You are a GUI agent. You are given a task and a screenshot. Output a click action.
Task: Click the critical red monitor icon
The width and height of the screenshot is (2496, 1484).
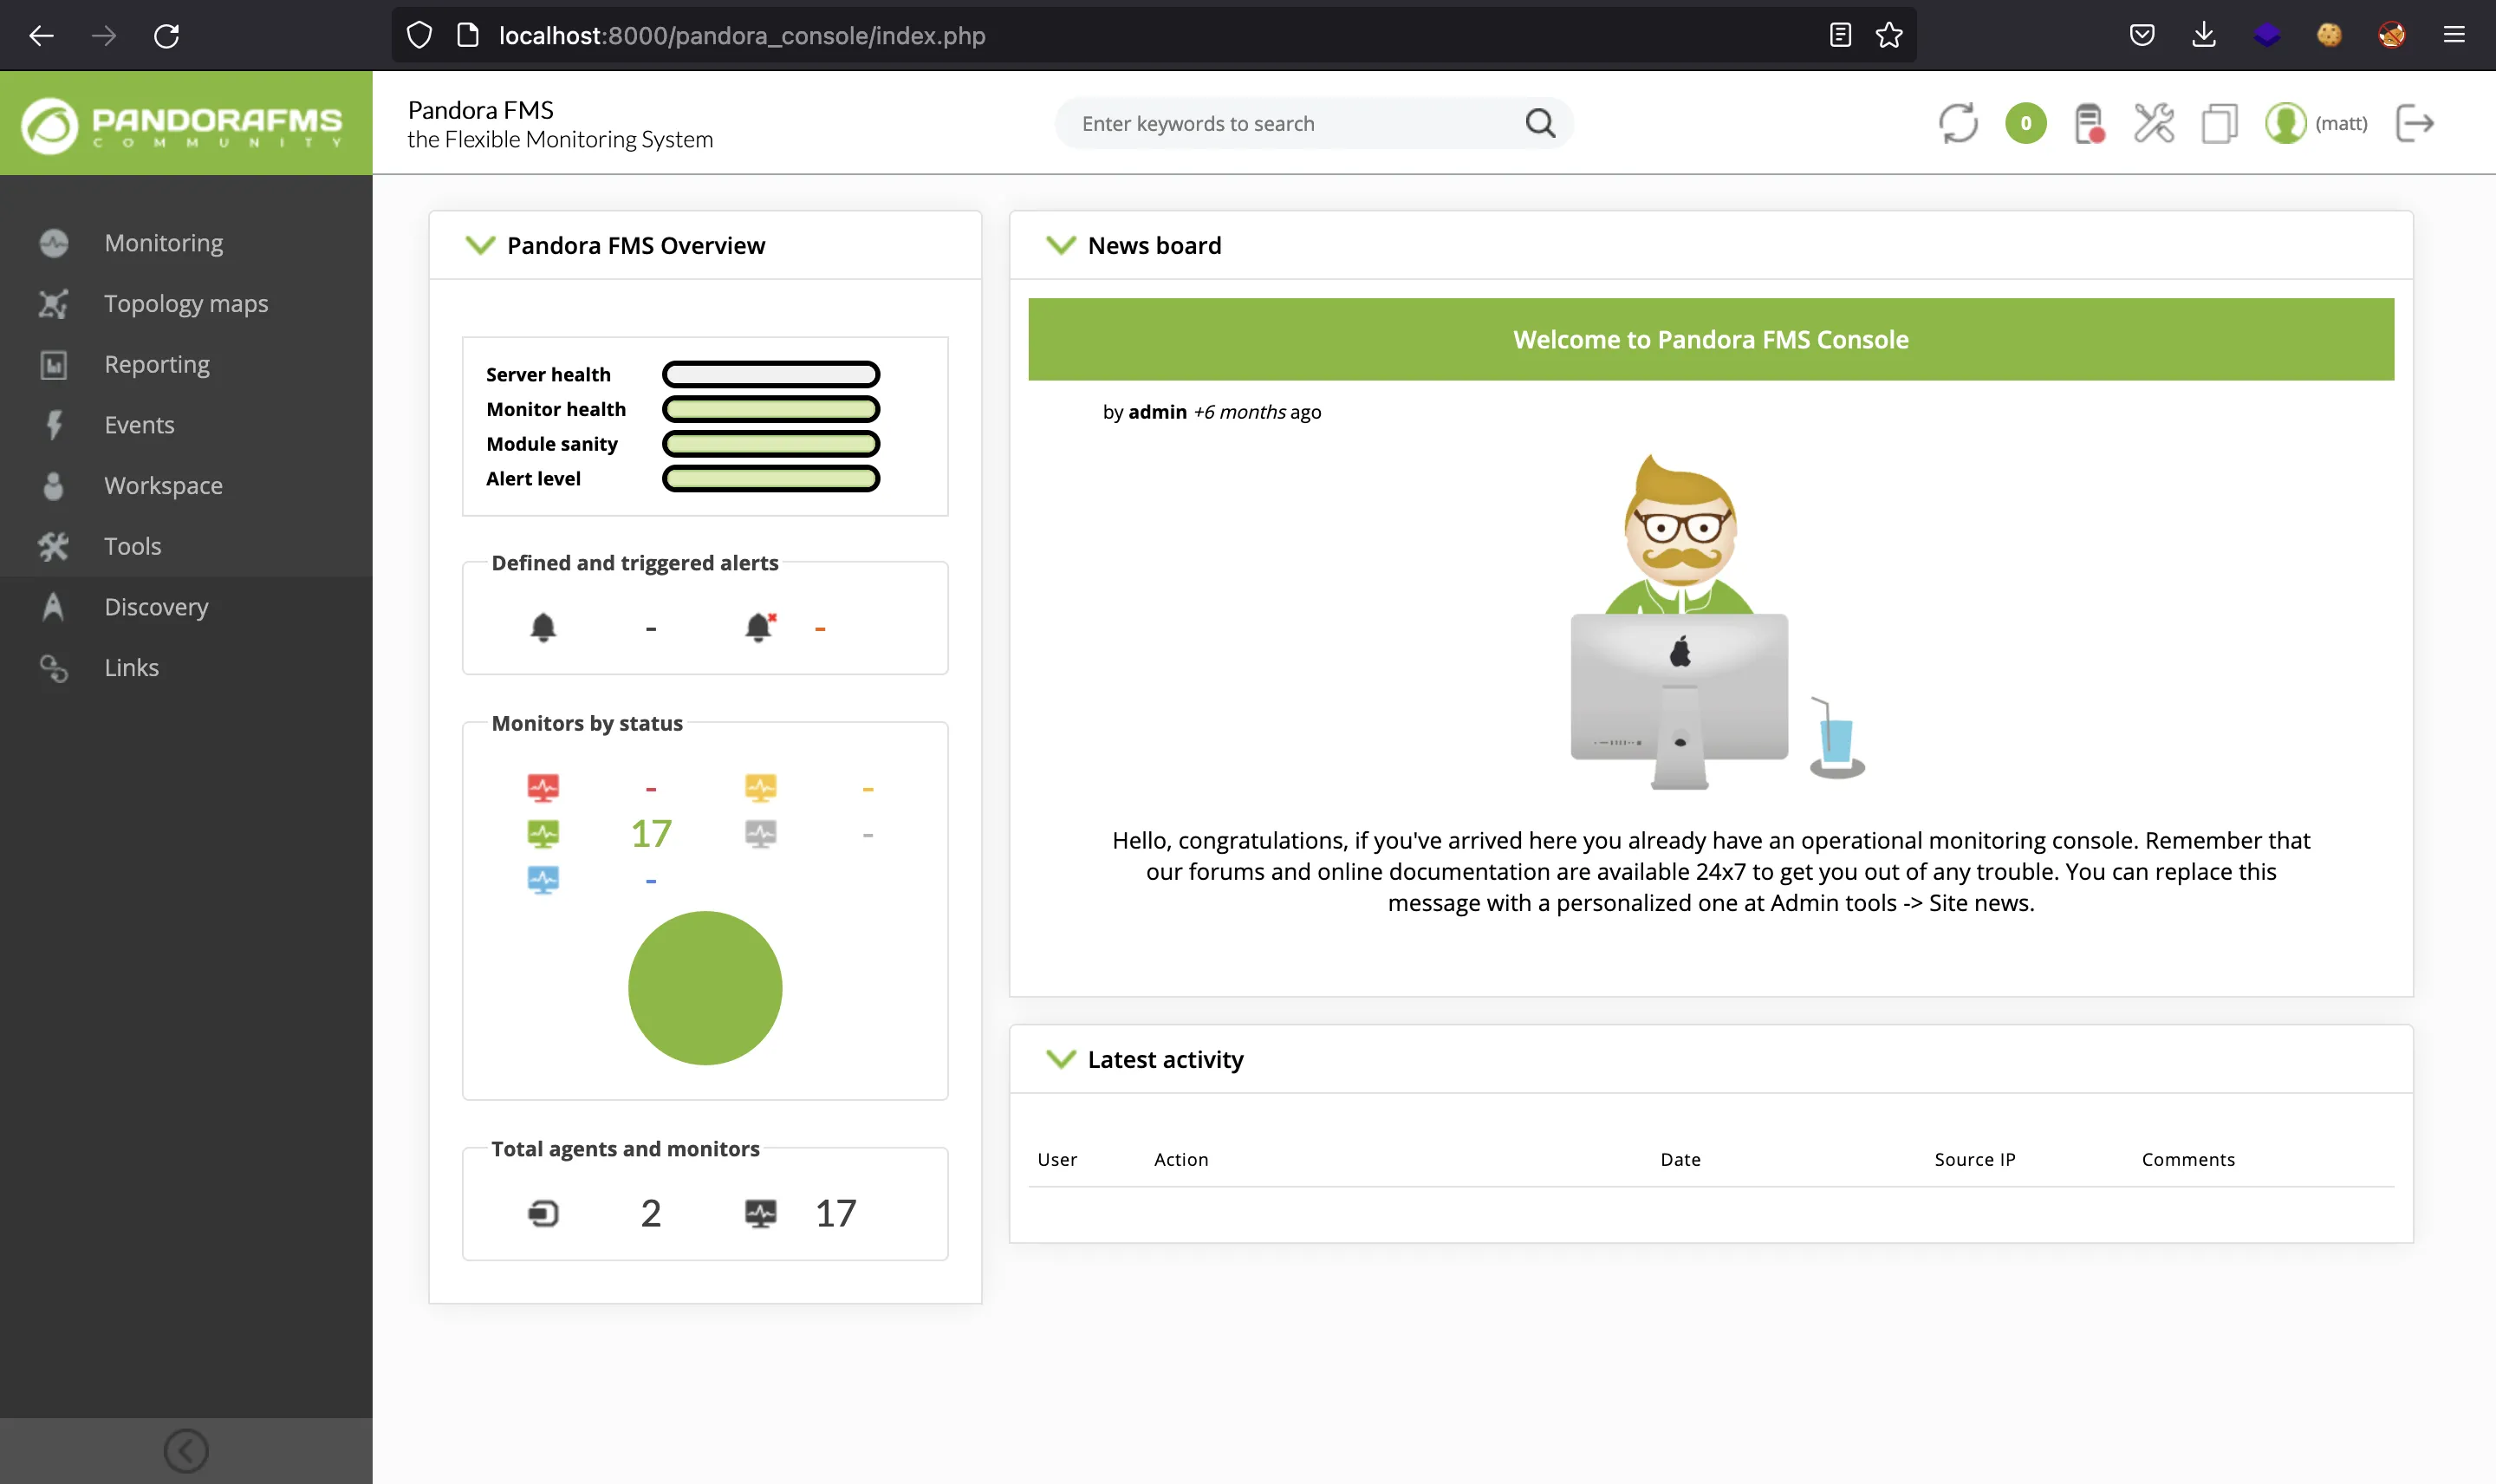click(x=543, y=788)
